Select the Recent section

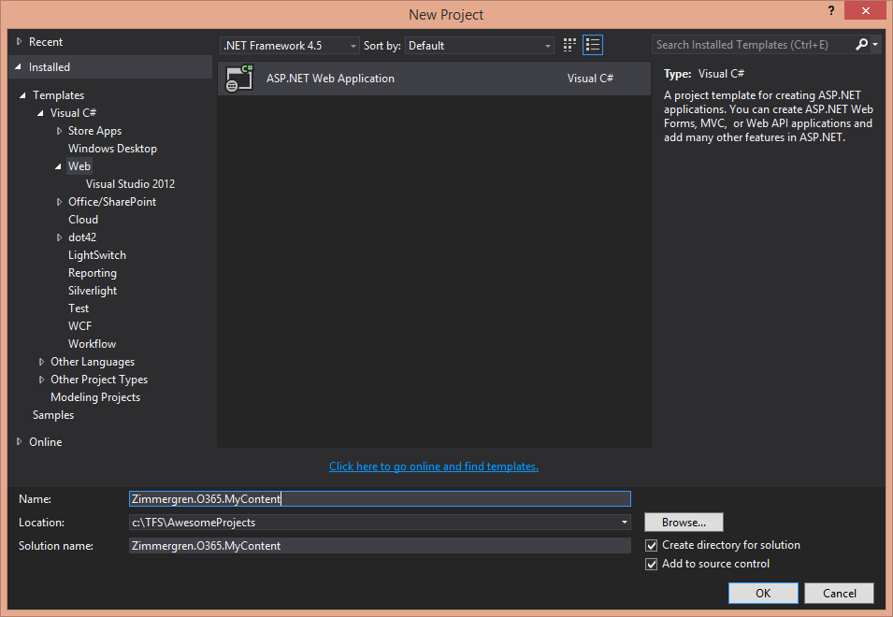45,42
